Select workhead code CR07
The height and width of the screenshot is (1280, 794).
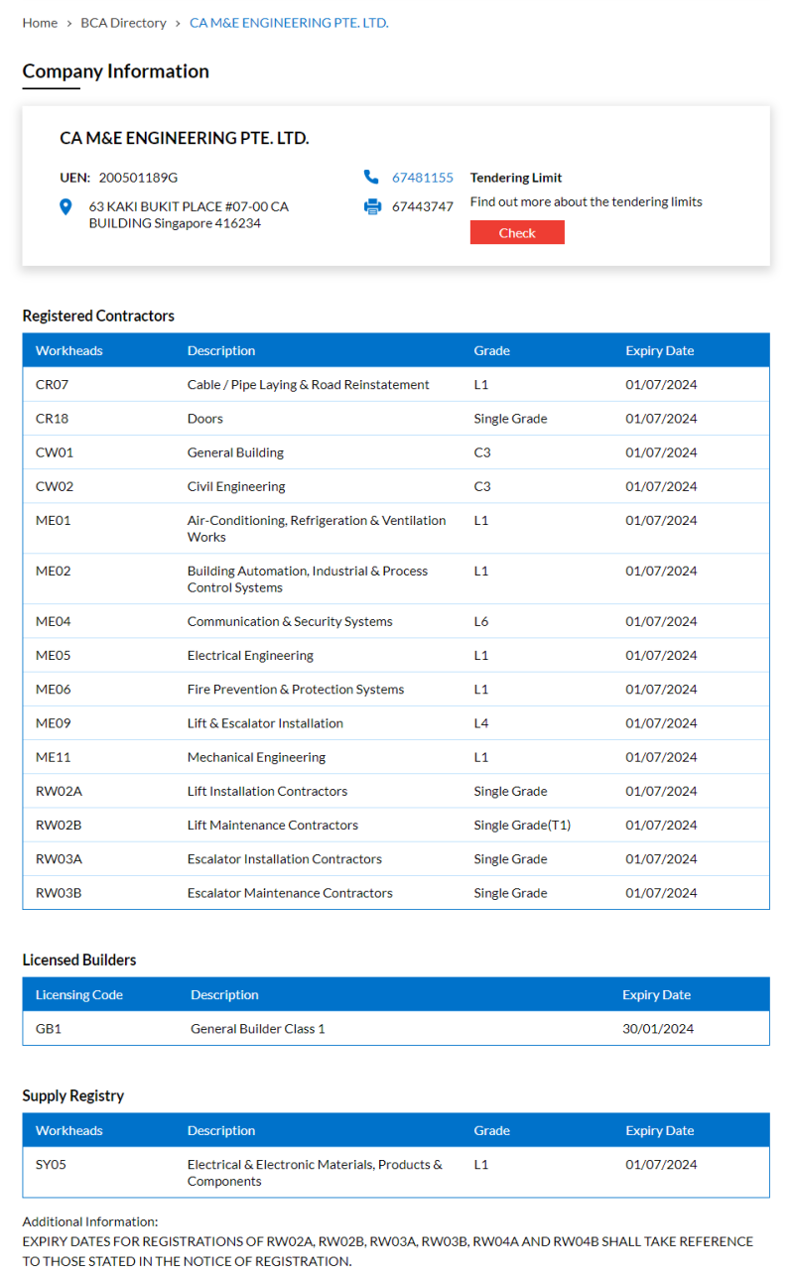tap(52, 385)
